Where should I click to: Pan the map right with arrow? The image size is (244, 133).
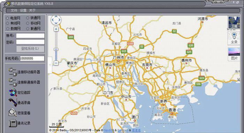pos(60,20)
